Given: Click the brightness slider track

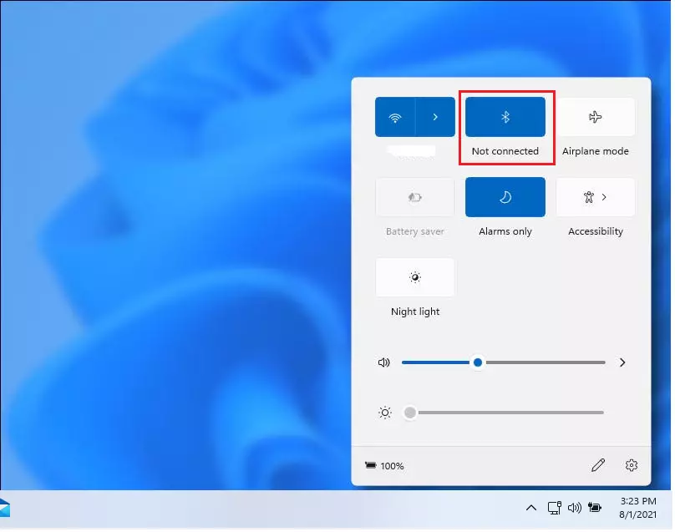Looking at the screenshot, I should click(503, 413).
